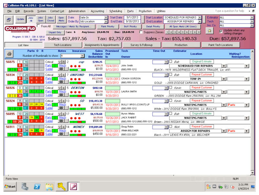Image resolution: width=259 pixels, height=195 pixels.
Task: Check the time out box for job 56875
Action: coord(171,62)
